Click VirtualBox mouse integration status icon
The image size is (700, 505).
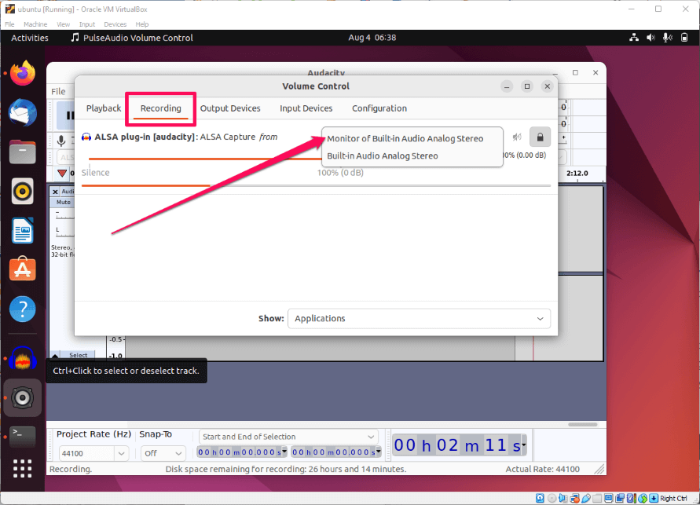pos(643,498)
